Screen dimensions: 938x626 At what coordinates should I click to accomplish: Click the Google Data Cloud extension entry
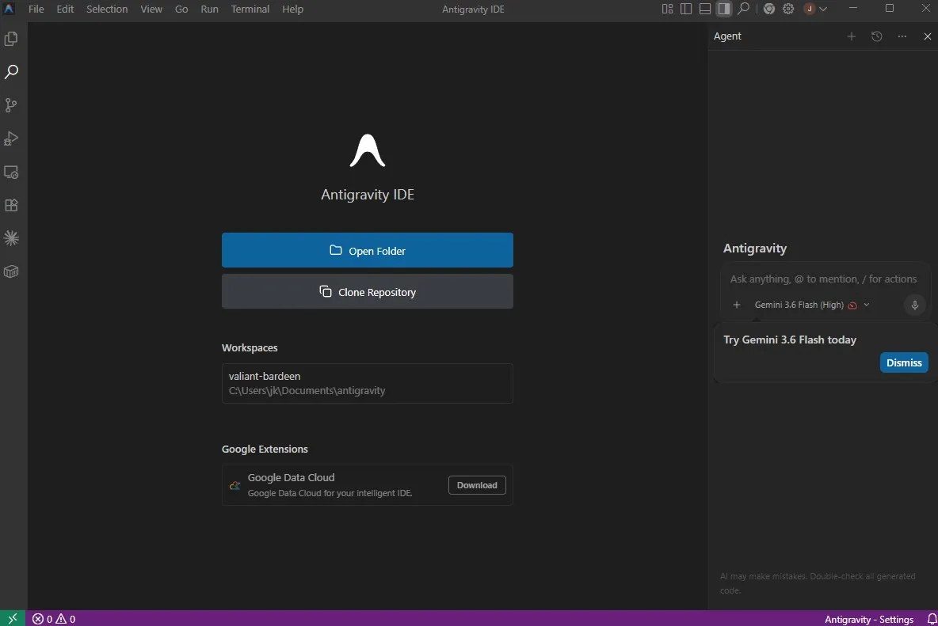click(368, 485)
